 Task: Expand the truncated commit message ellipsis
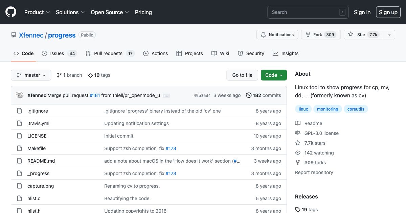point(166,96)
